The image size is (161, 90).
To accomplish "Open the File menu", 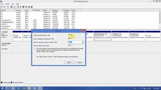I will [2, 4].
